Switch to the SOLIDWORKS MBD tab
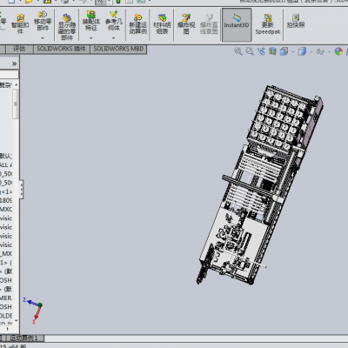Viewport: 348px width, 348px height. point(118,49)
